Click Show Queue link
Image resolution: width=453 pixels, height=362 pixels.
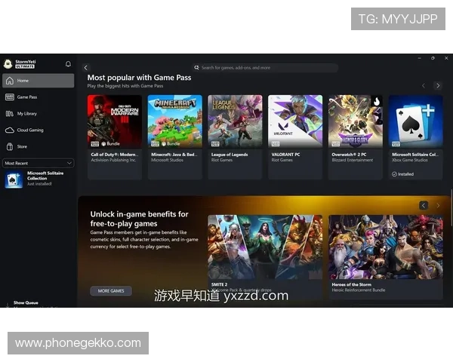click(26, 302)
